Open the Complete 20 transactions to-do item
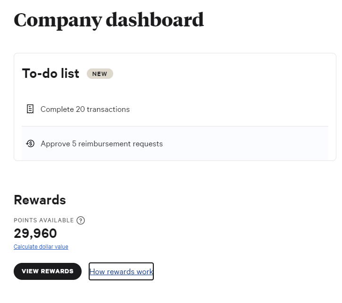The image size is (342, 303). (85, 109)
